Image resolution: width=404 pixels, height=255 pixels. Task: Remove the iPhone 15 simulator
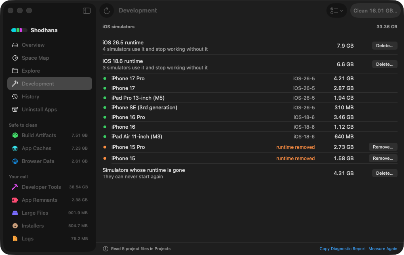click(x=383, y=158)
